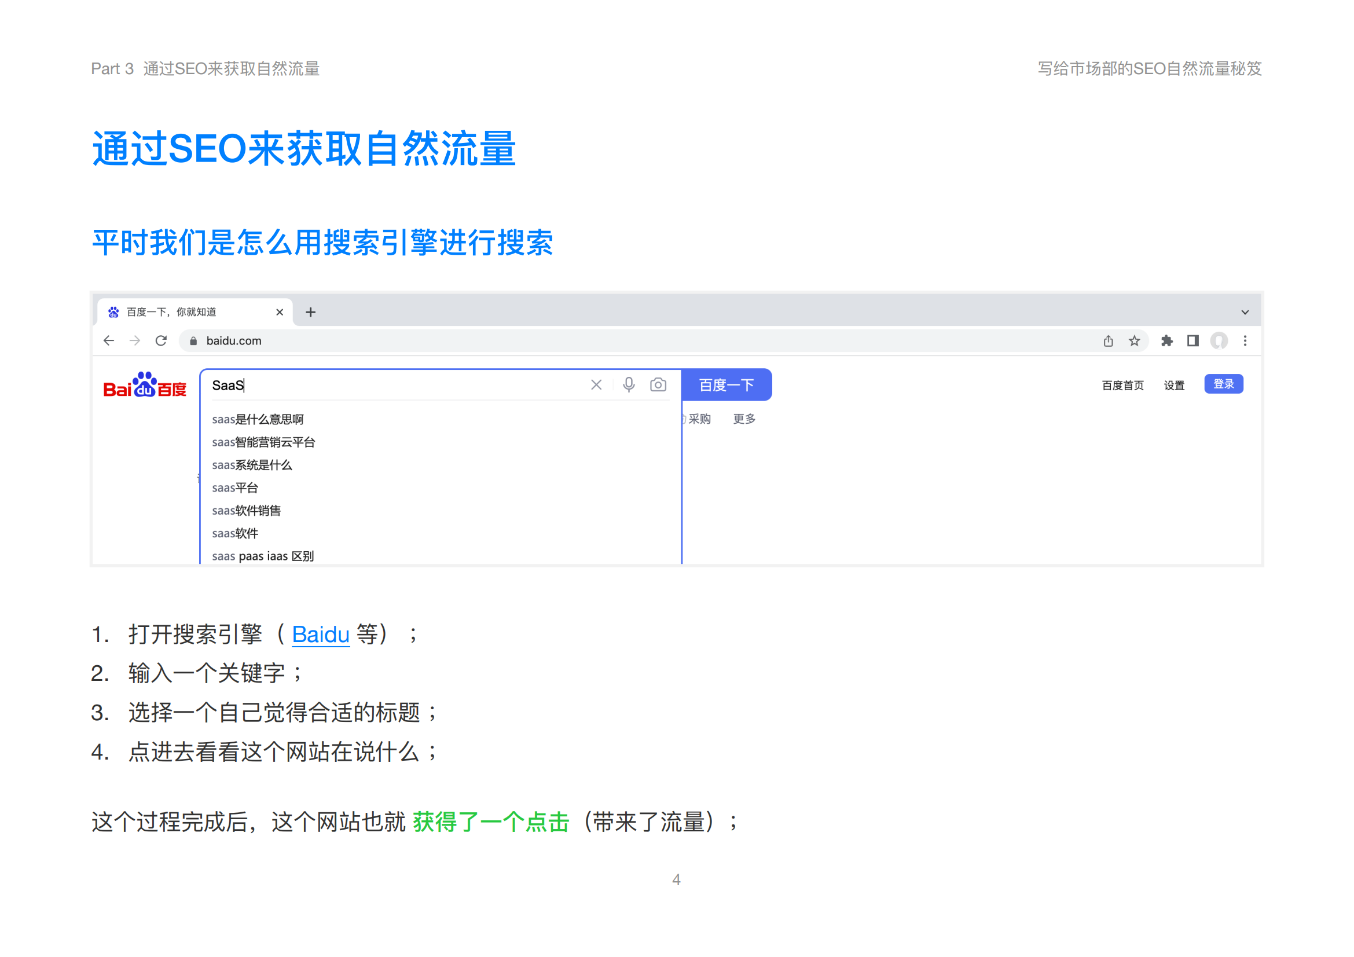Reload the Baidu page

[161, 341]
